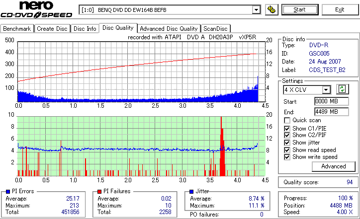Open the drive options icon next to Start
The width and height of the screenshot is (360, 219).
coord(271,9)
